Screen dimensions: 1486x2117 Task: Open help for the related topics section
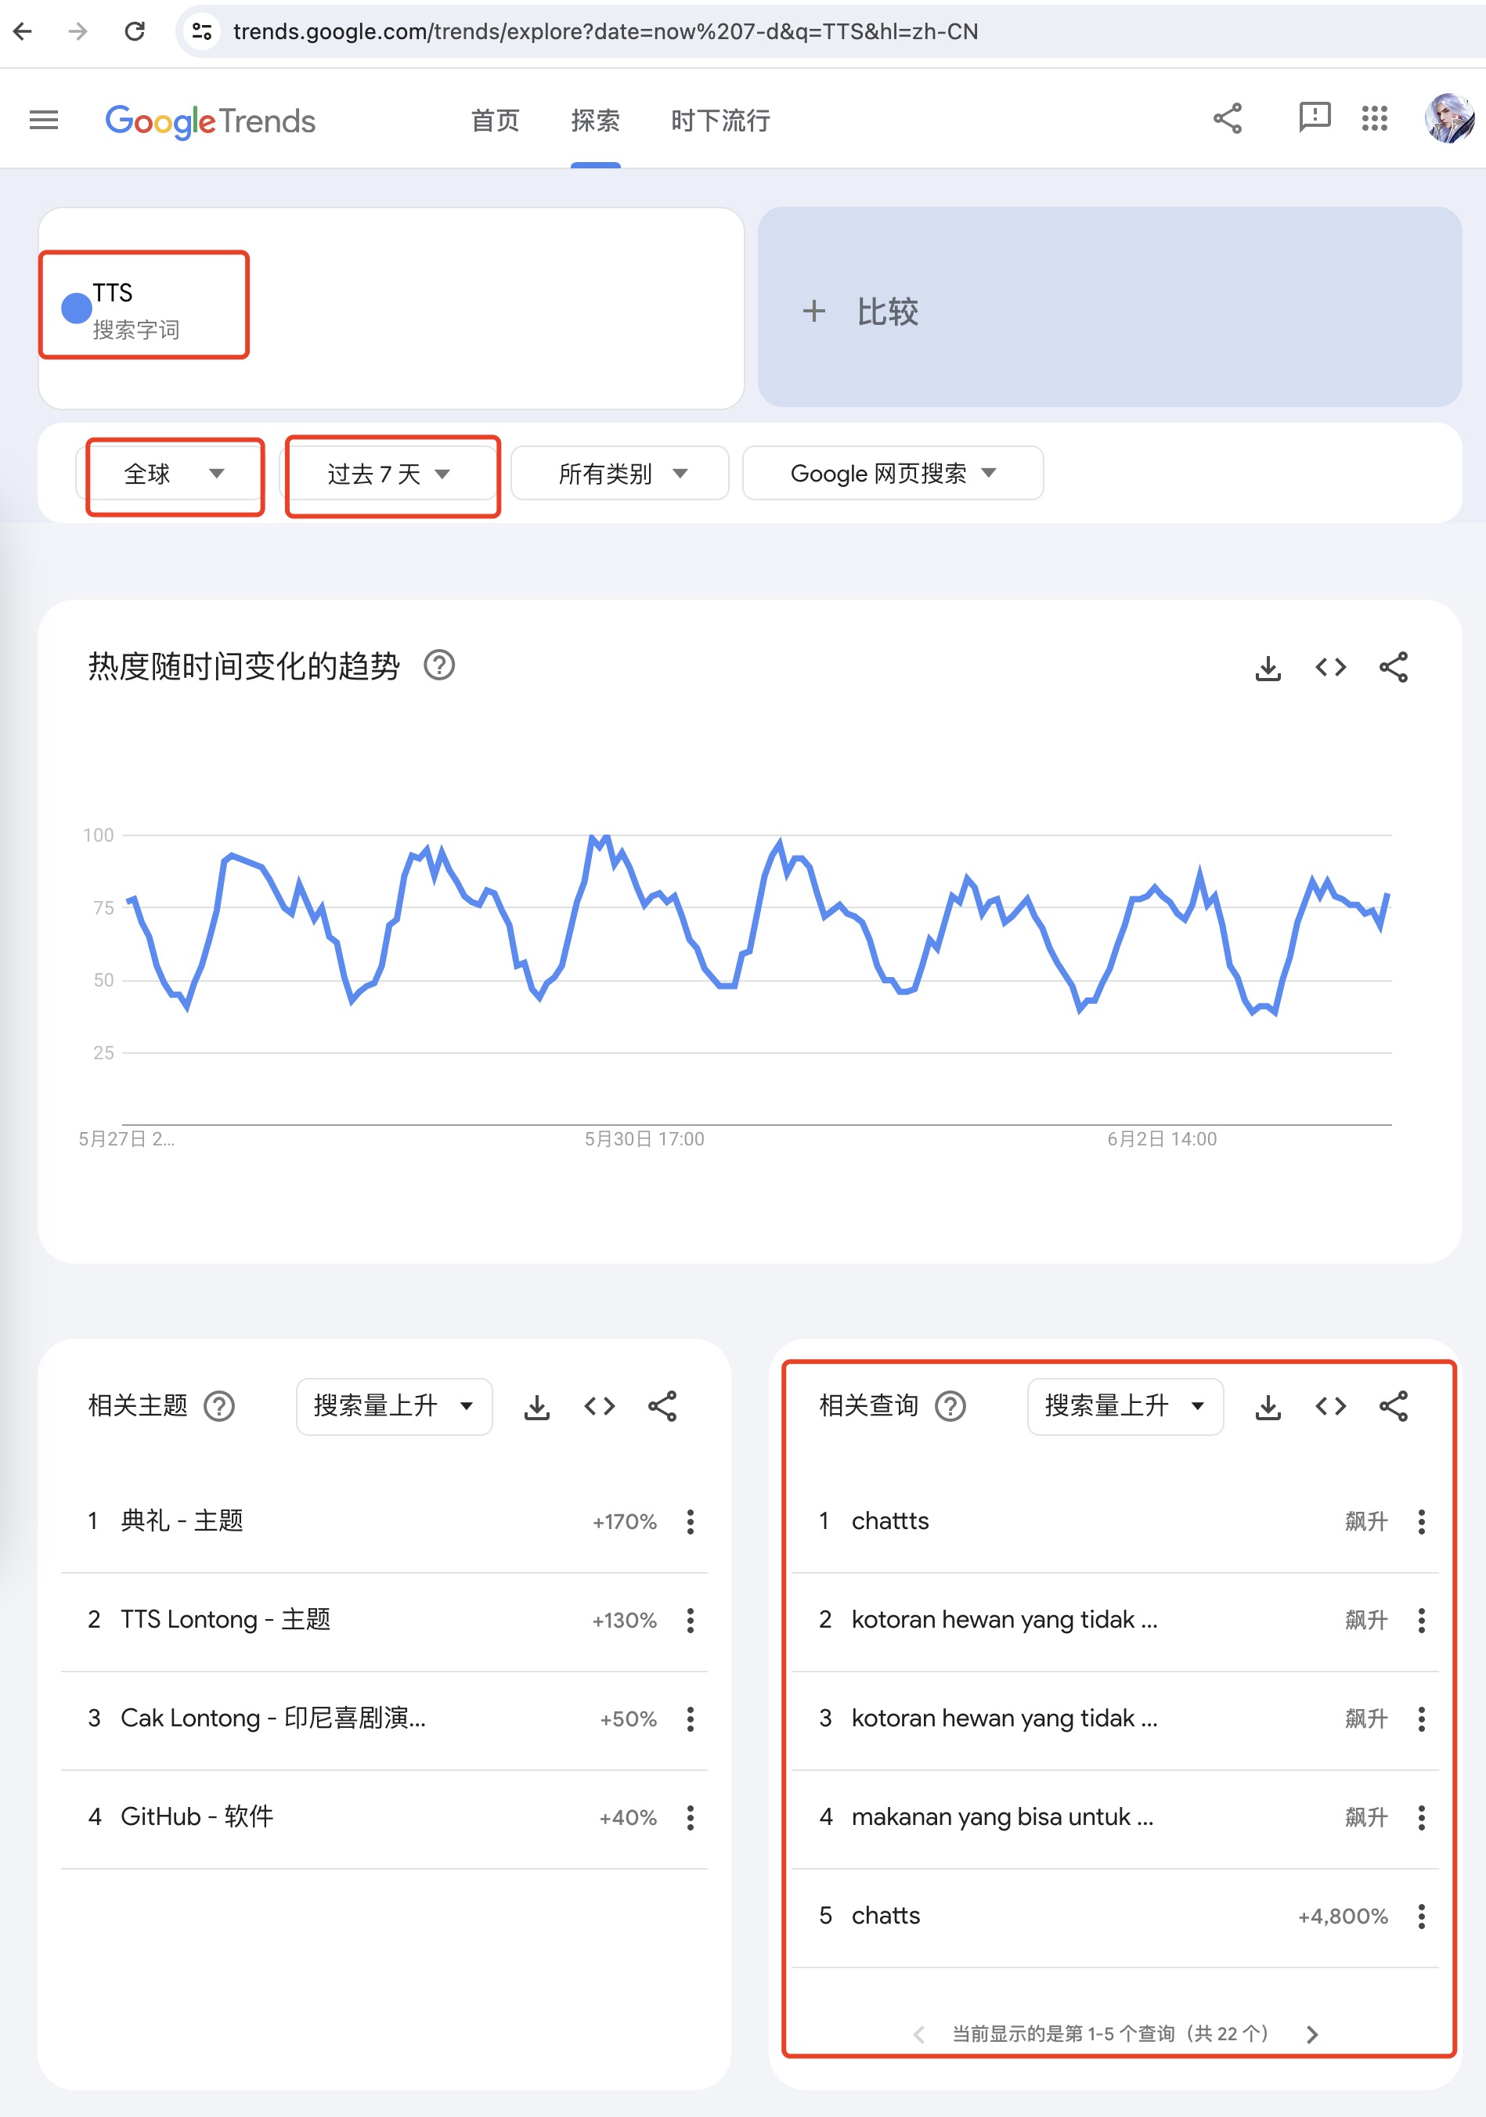click(x=219, y=1407)
